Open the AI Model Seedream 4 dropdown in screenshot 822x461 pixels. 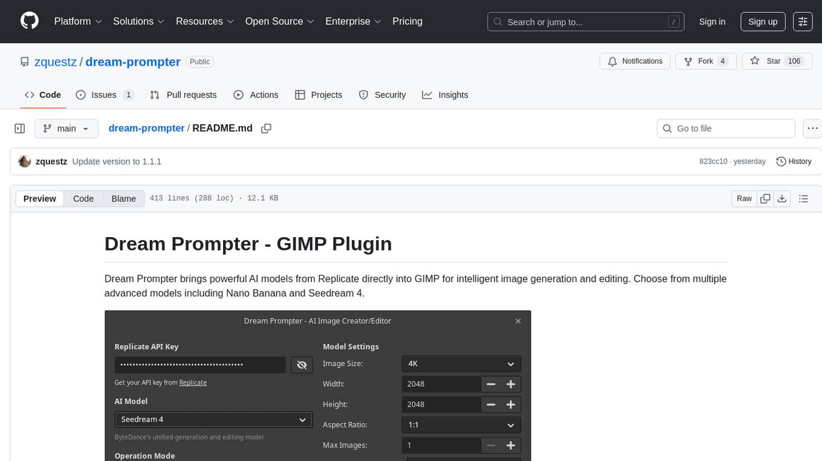click(213, 419)
